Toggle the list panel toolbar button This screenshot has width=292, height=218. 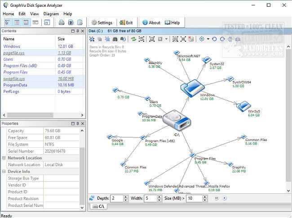[x=17, y=23]
